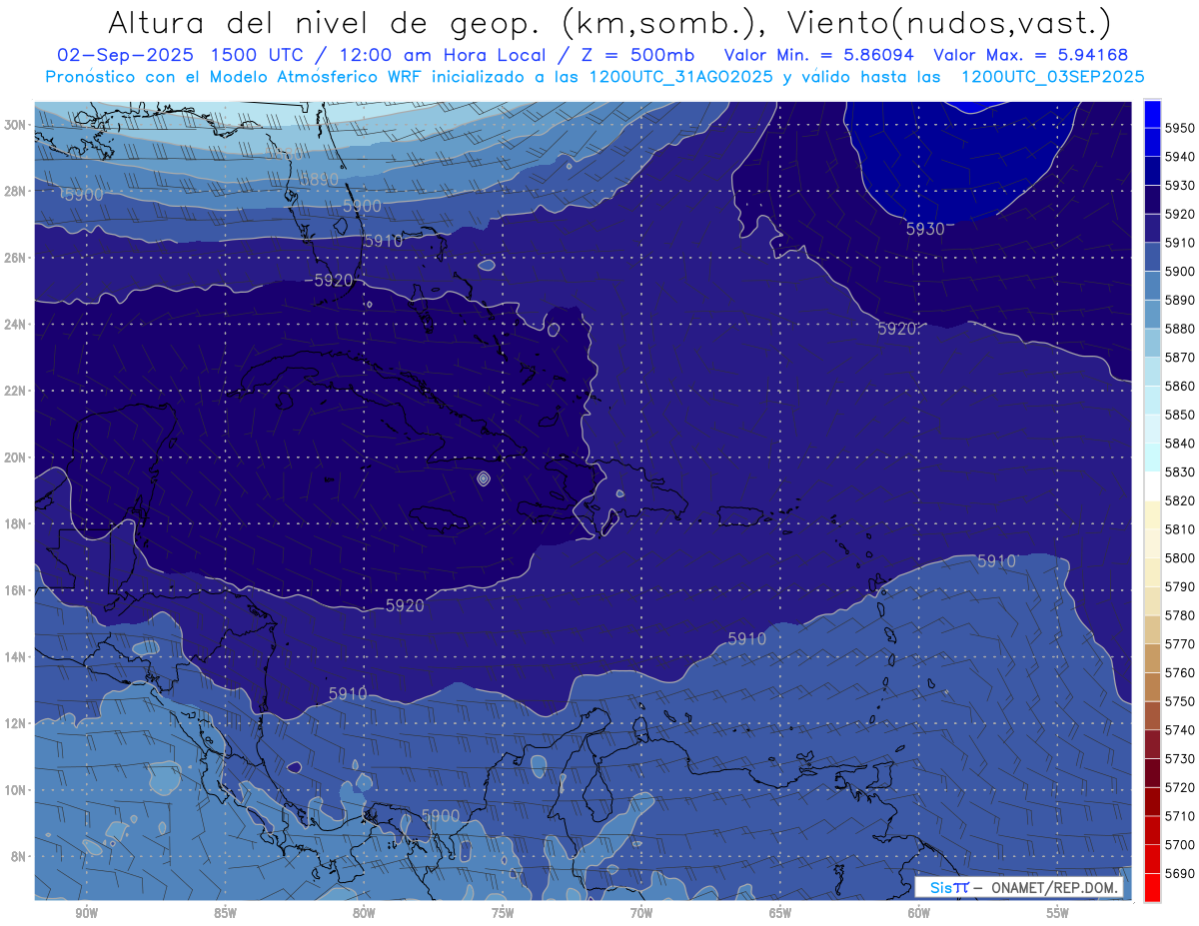Click the 5720 value on the color scale
Screen dimensions: 1199x926
pos(1179,787)
